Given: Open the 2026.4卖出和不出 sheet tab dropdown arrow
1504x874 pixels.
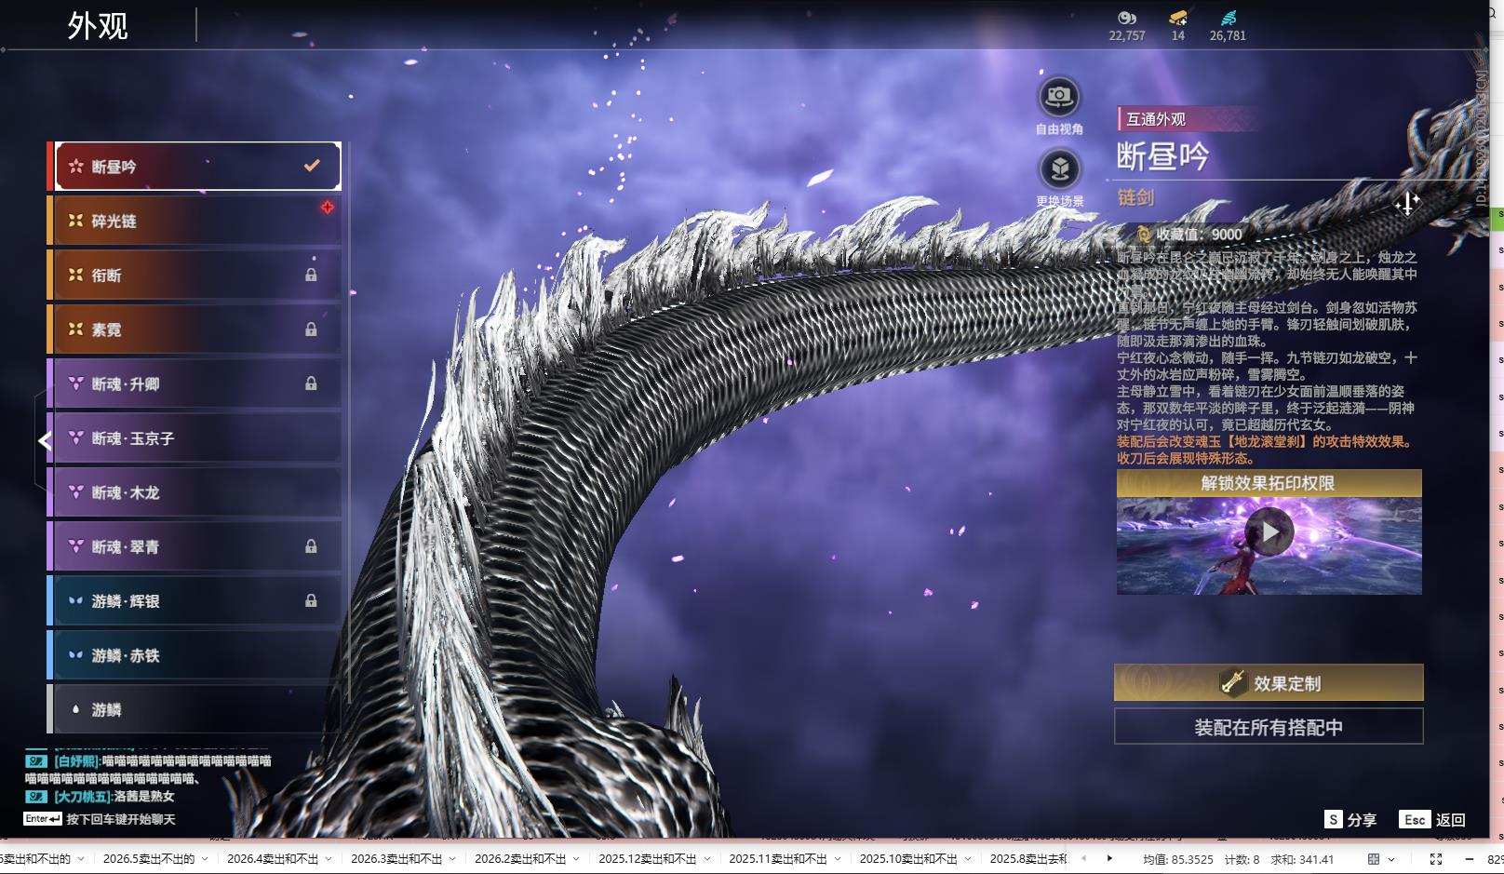Looking at the screenshot, I should 329,859.
